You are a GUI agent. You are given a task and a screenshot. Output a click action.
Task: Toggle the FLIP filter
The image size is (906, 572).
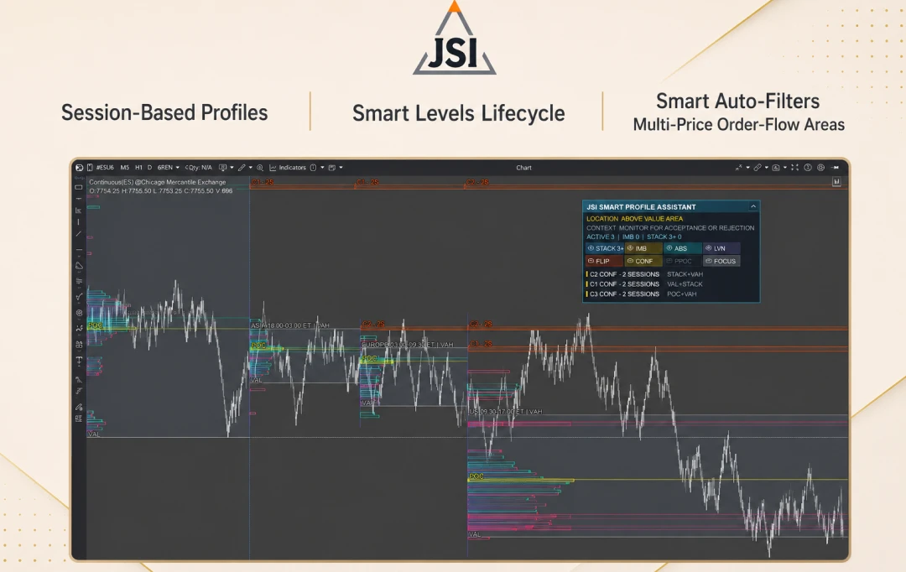[604, 261]
